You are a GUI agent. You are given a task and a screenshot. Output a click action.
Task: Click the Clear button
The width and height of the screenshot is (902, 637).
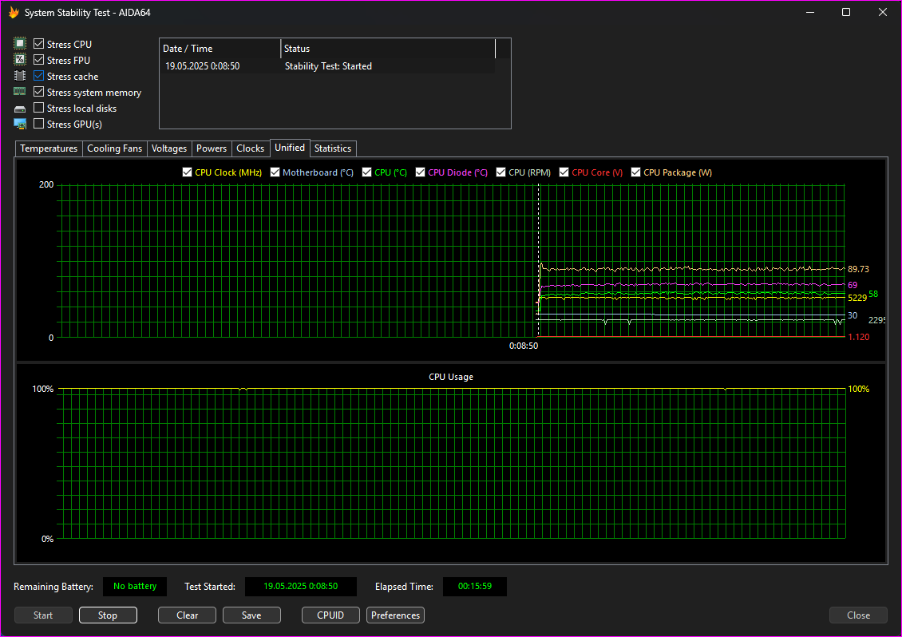point(187,615)
